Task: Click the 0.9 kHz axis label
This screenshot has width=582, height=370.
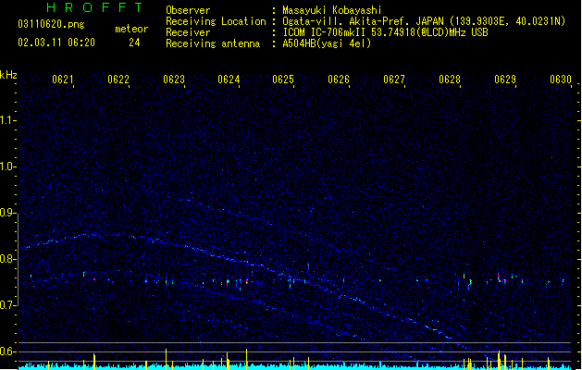Action: point(8,213)
